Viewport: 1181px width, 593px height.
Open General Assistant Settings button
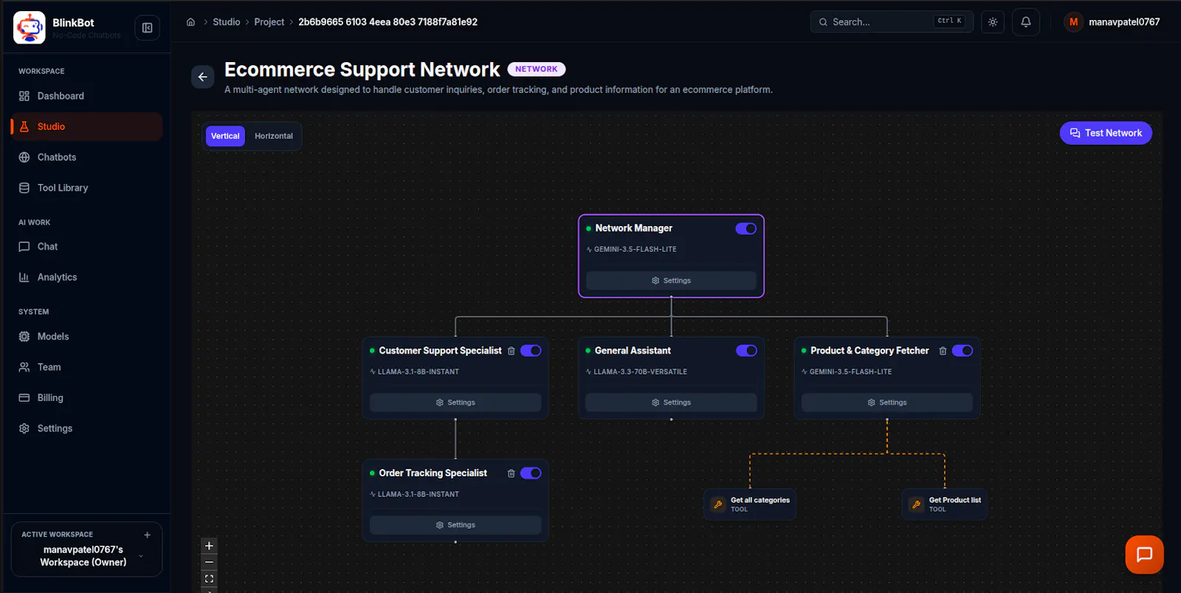(671, 402)
